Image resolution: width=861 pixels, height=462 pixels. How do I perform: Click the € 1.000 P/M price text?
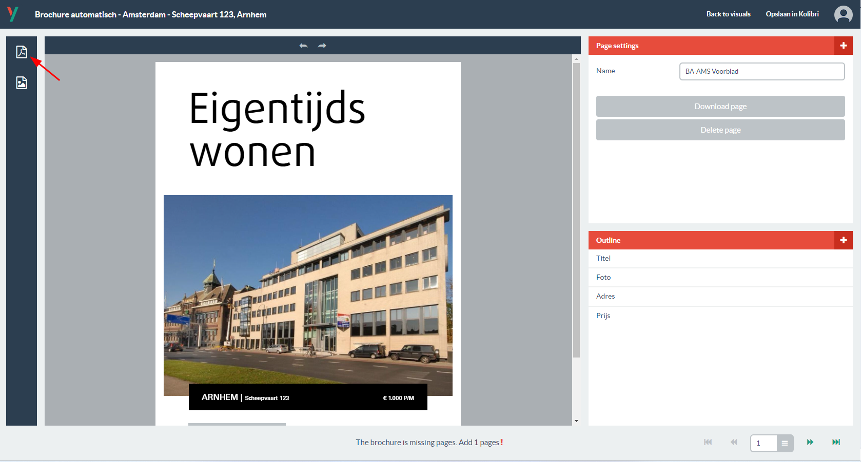click(x=399, y=398)
